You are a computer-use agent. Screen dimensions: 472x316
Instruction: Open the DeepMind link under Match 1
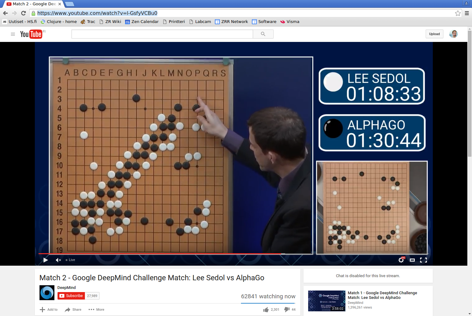click(355, 303)
